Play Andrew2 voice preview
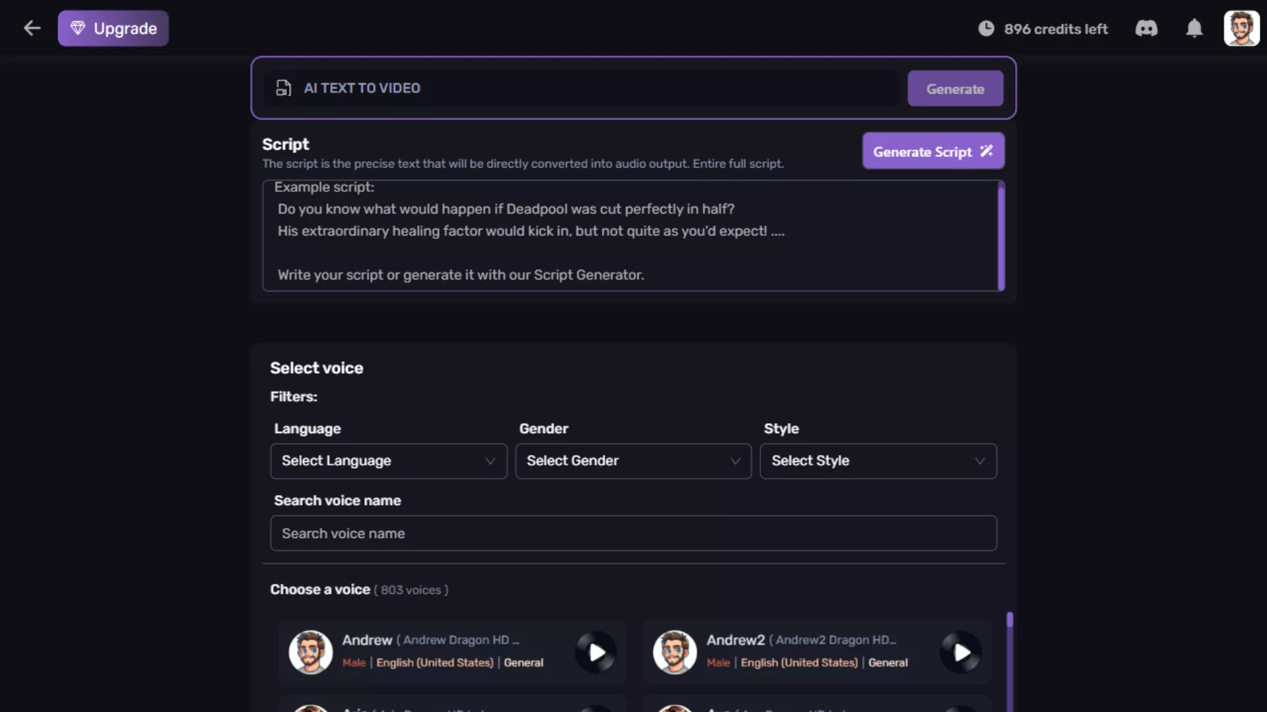This screenshot has width=1267, height=712. [x=961, y=652]
